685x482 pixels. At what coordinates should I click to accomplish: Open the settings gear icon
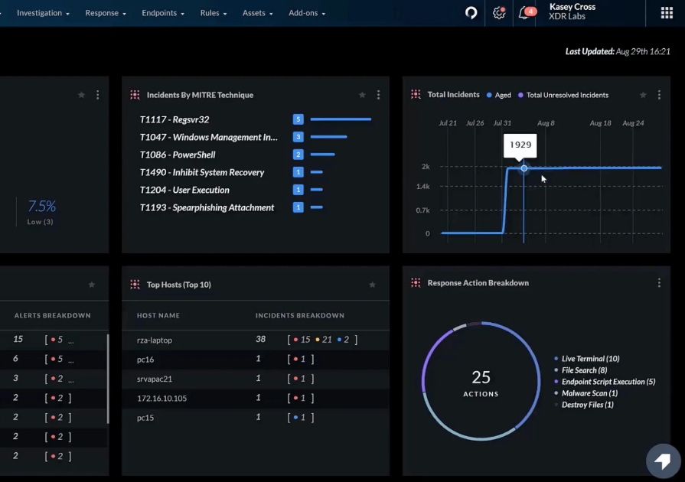[x=499, y=13]
